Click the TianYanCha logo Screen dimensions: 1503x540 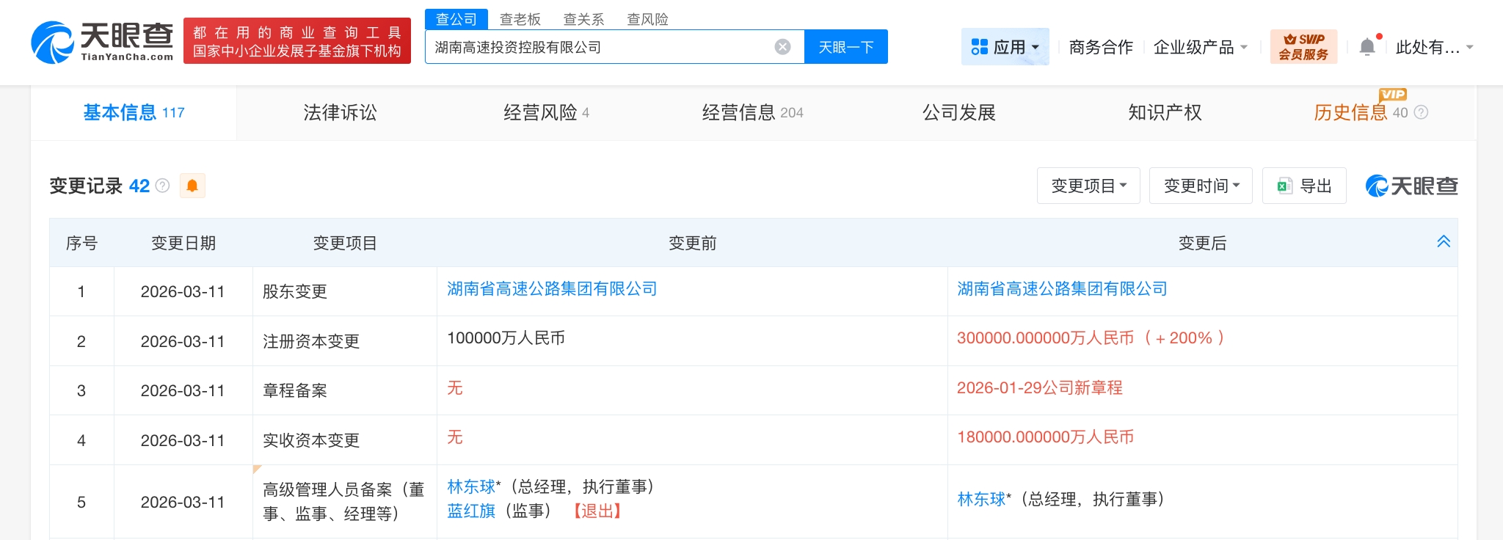[x=102, y=41]
